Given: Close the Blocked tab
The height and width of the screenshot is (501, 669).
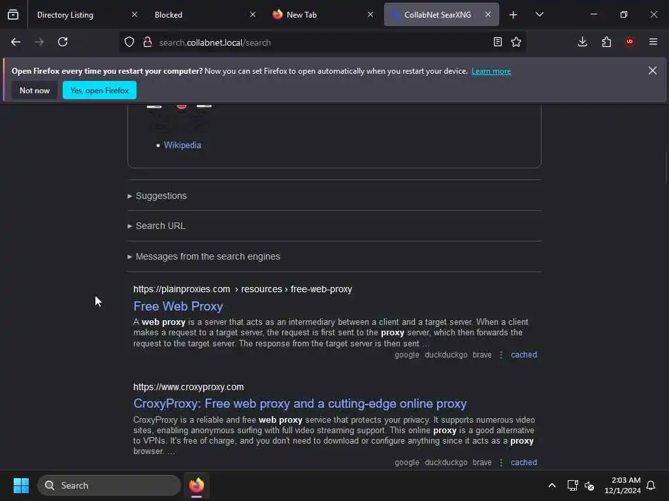Looking at the screenshot, I should pyautogui.click(x=253, y=14).
